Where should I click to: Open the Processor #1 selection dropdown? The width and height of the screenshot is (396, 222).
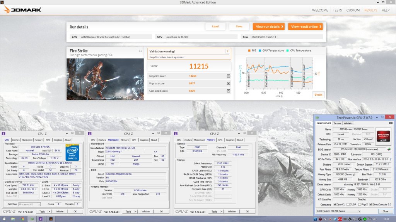click(29, 204)
